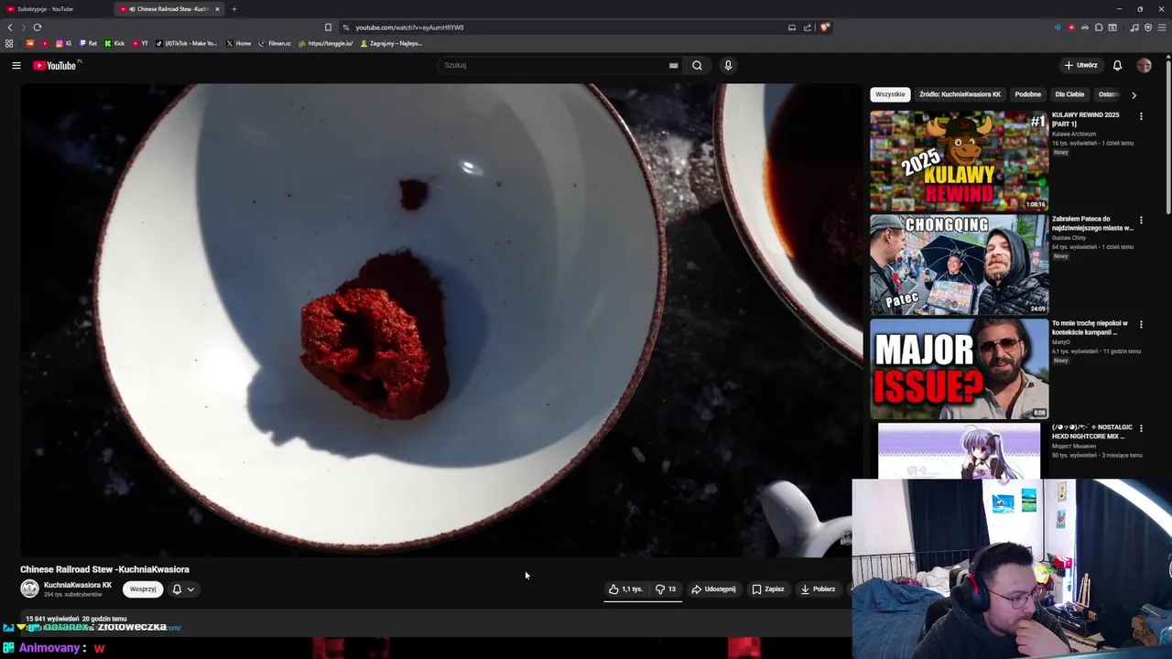The height and width of the screenshot is (659, 1172).
Task: Open Kulawy Rewind 2025 video thumbnail
Action: point(959,161)
